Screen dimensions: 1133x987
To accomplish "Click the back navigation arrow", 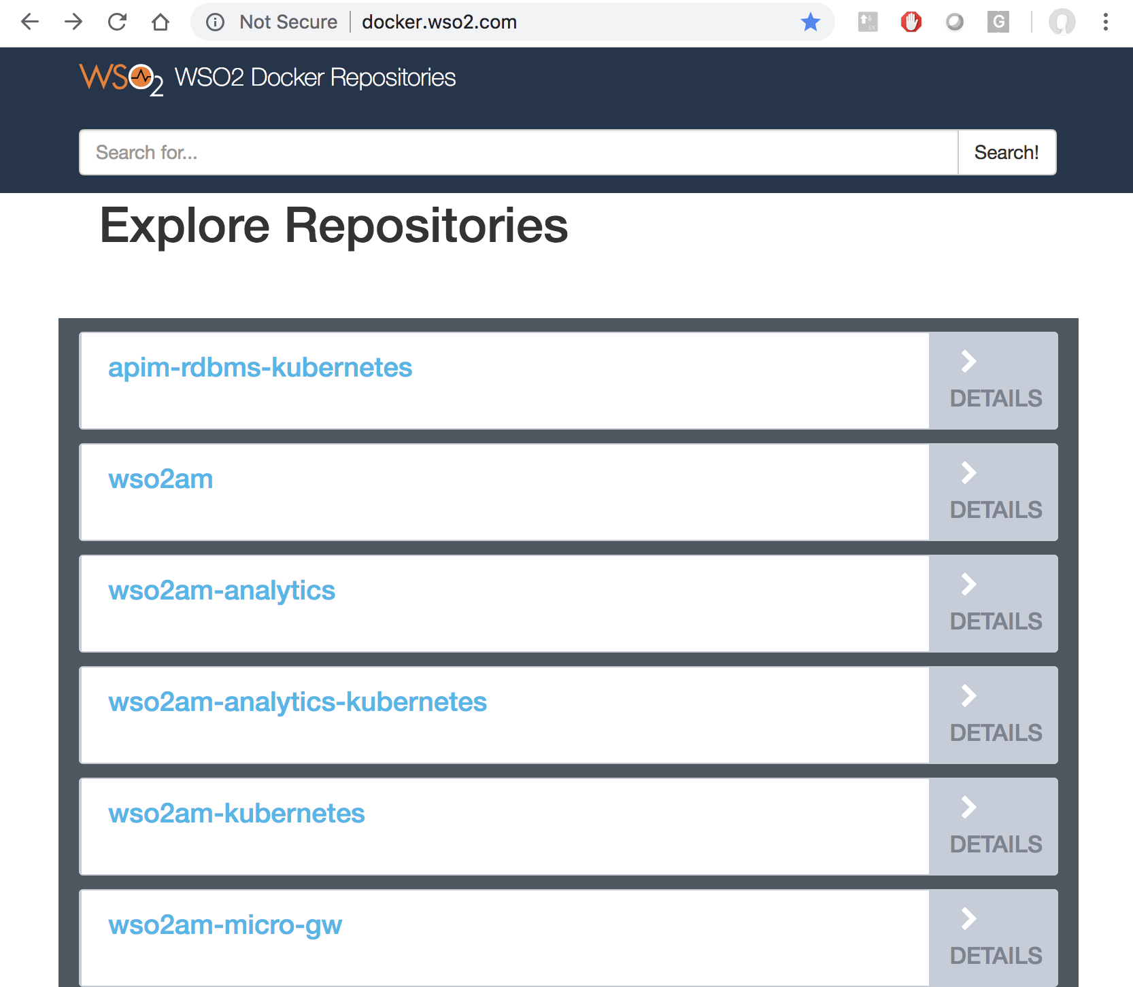I will click(30, 22).
